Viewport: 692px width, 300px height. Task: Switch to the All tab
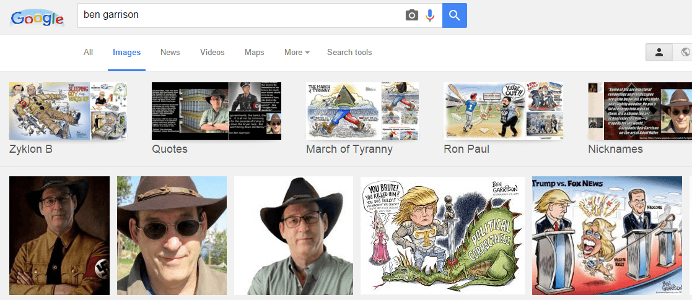(x=88, y=53)
